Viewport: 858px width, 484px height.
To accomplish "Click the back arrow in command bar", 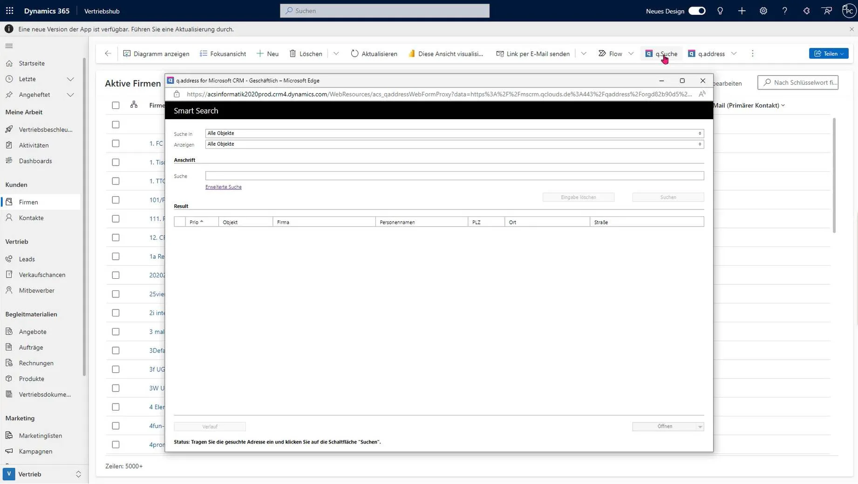I will (108, 54).
